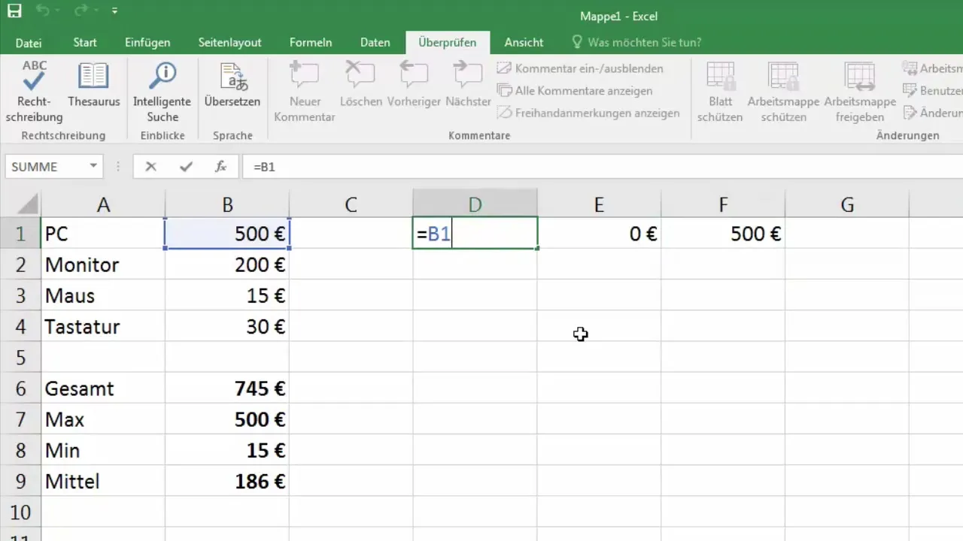Click Arbeitsmappe freigeben
The width and height of the screenshot is (963, 541).
click(x=860, y=93)
